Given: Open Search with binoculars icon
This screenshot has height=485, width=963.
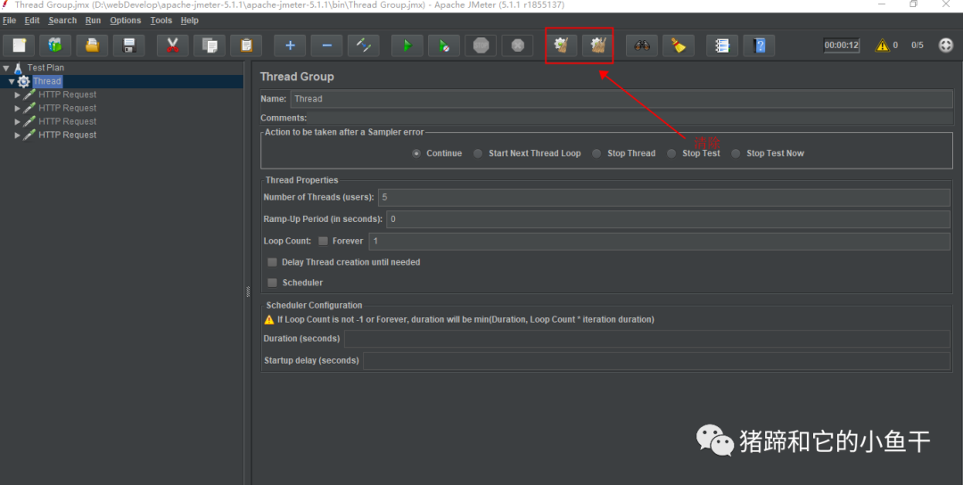Looking at the screenshot, I should click(x=642, y=45).
